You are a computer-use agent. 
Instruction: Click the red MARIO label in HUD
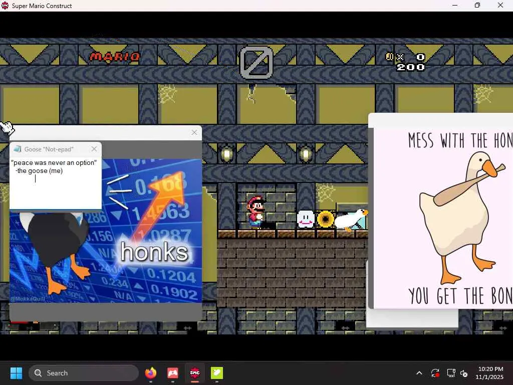click(115, 57)
